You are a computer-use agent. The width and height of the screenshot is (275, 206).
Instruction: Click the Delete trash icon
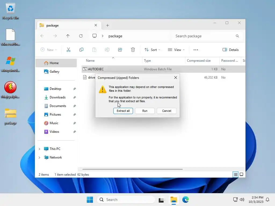tap(133, 50)
